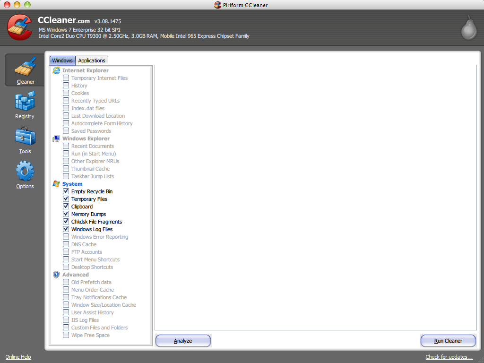Uncheck Chkdsk File Fragments
This screenshot has height=363, width=484.
(x=66, y=222)
